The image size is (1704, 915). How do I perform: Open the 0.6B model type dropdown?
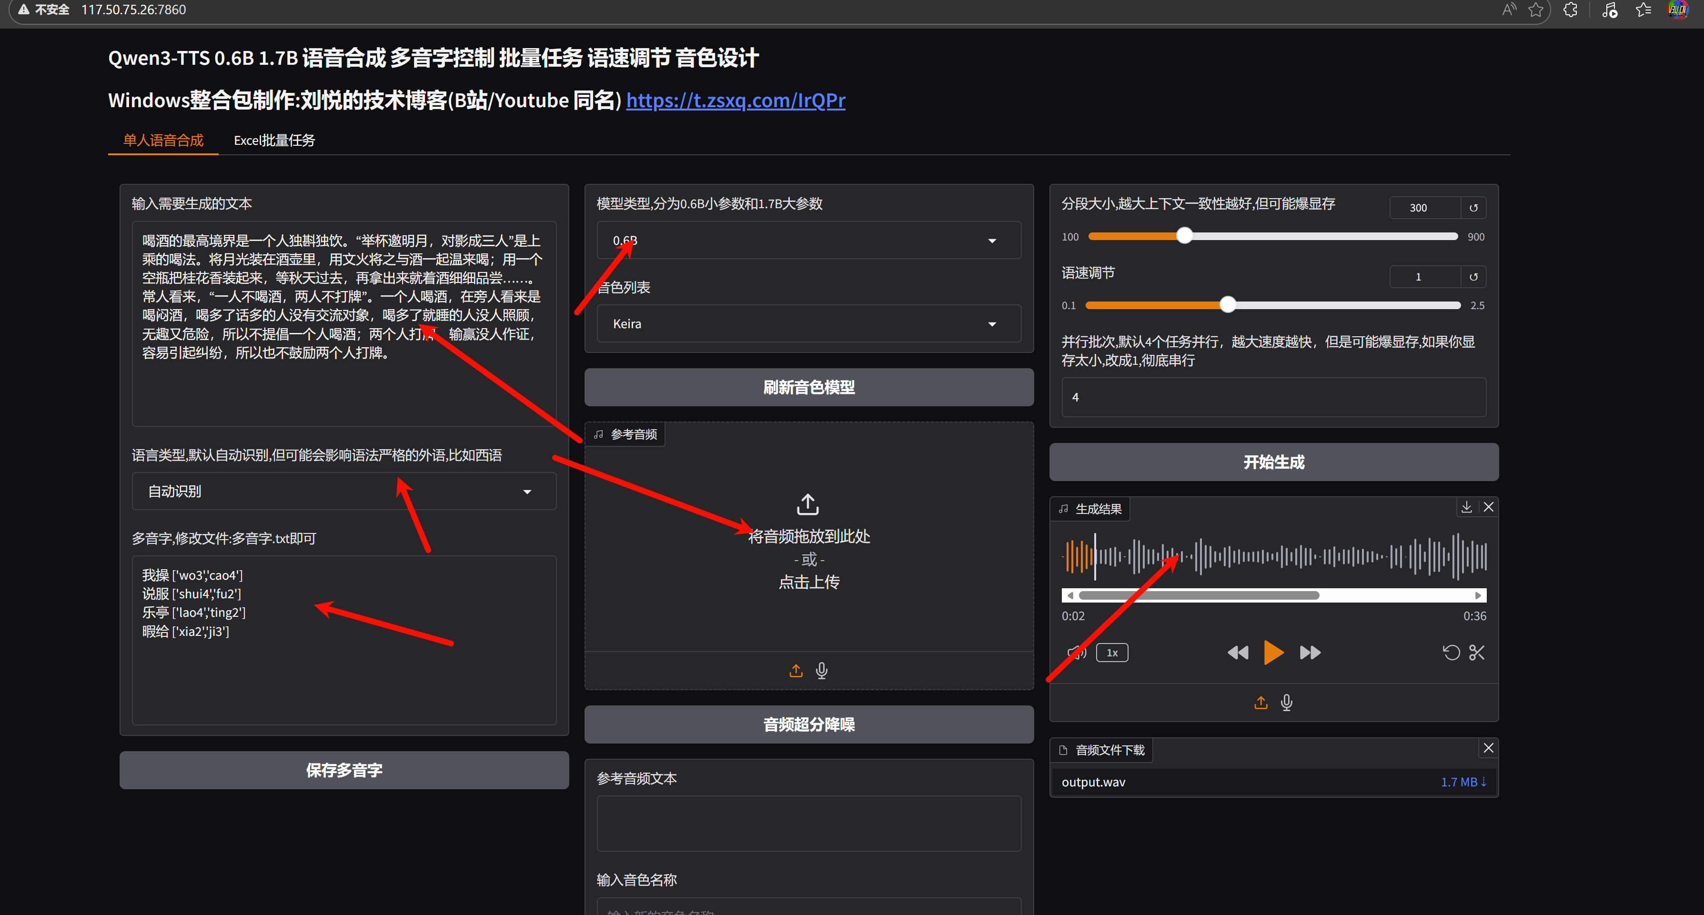pyautogui.click(x=808, y=240)
